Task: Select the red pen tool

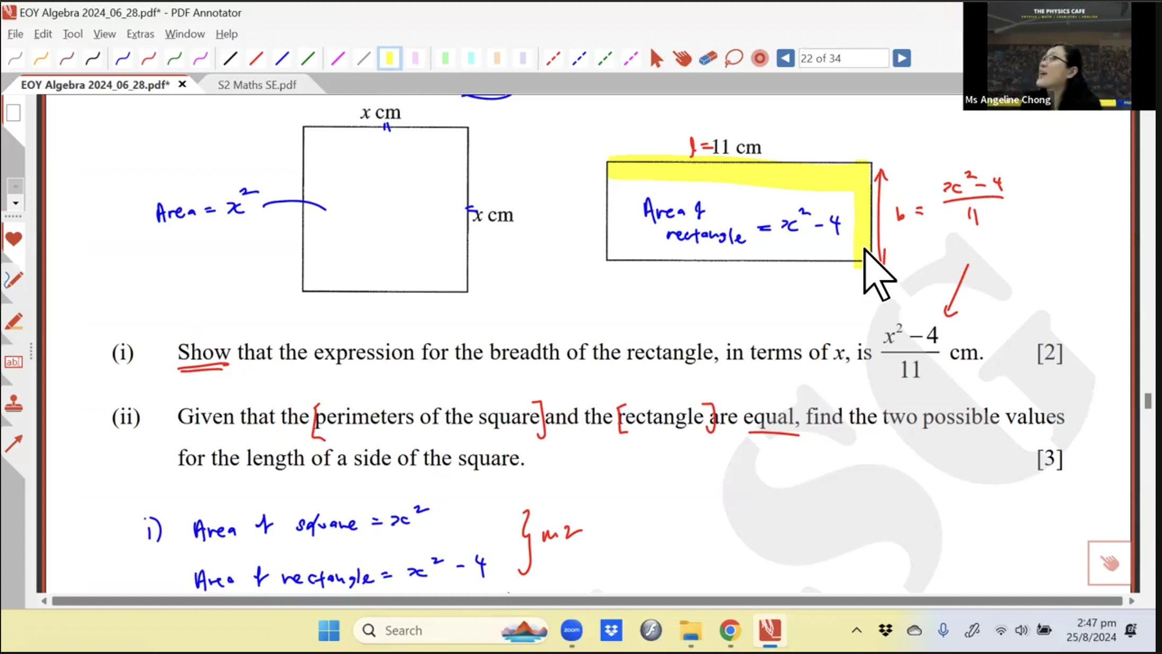Action: pyautogui.click(x=149, y=58)
